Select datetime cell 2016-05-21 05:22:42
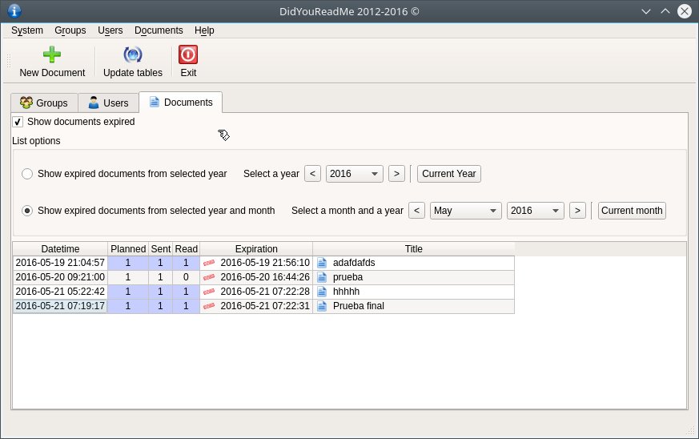699x439 pixels. [60, 292]
